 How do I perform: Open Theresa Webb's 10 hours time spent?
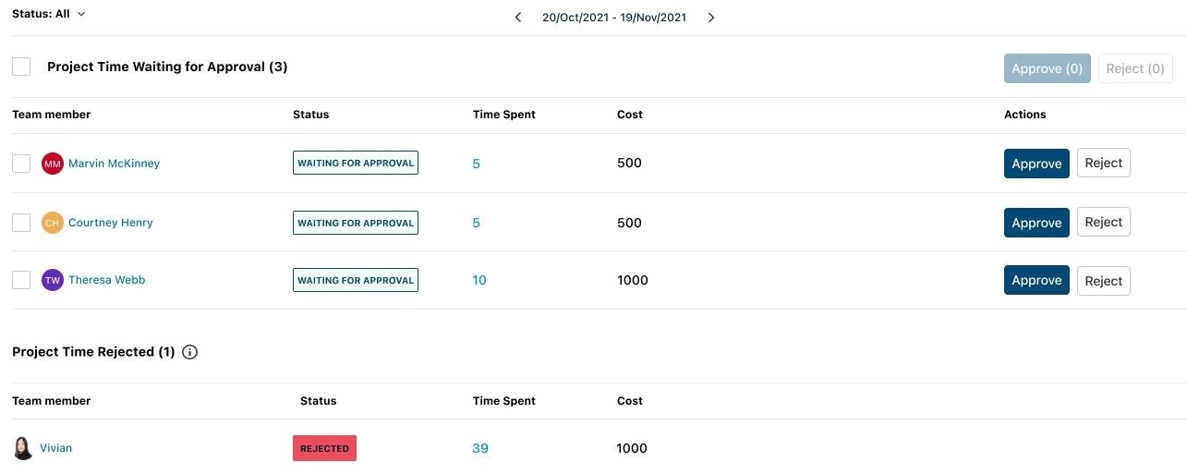[x=479, y=280]
